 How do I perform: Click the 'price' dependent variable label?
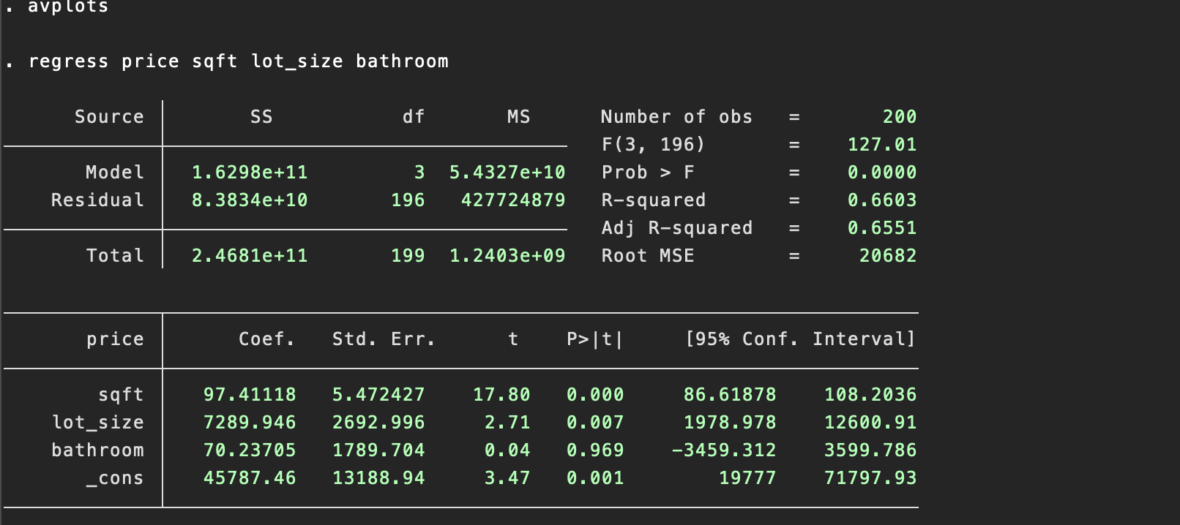click(115, 339)
